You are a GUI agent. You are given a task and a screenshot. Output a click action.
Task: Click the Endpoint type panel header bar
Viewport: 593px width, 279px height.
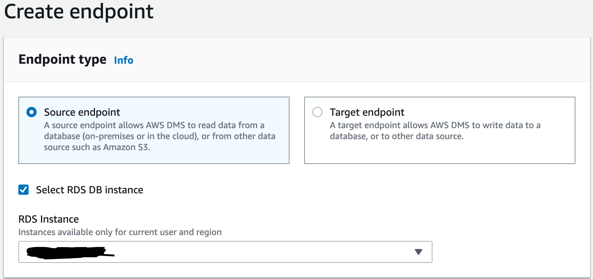click(330, 59)
